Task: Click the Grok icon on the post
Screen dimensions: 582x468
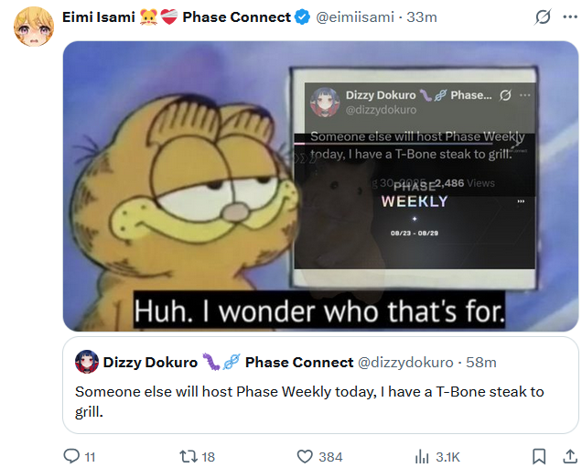Action: tap(544, 17)
